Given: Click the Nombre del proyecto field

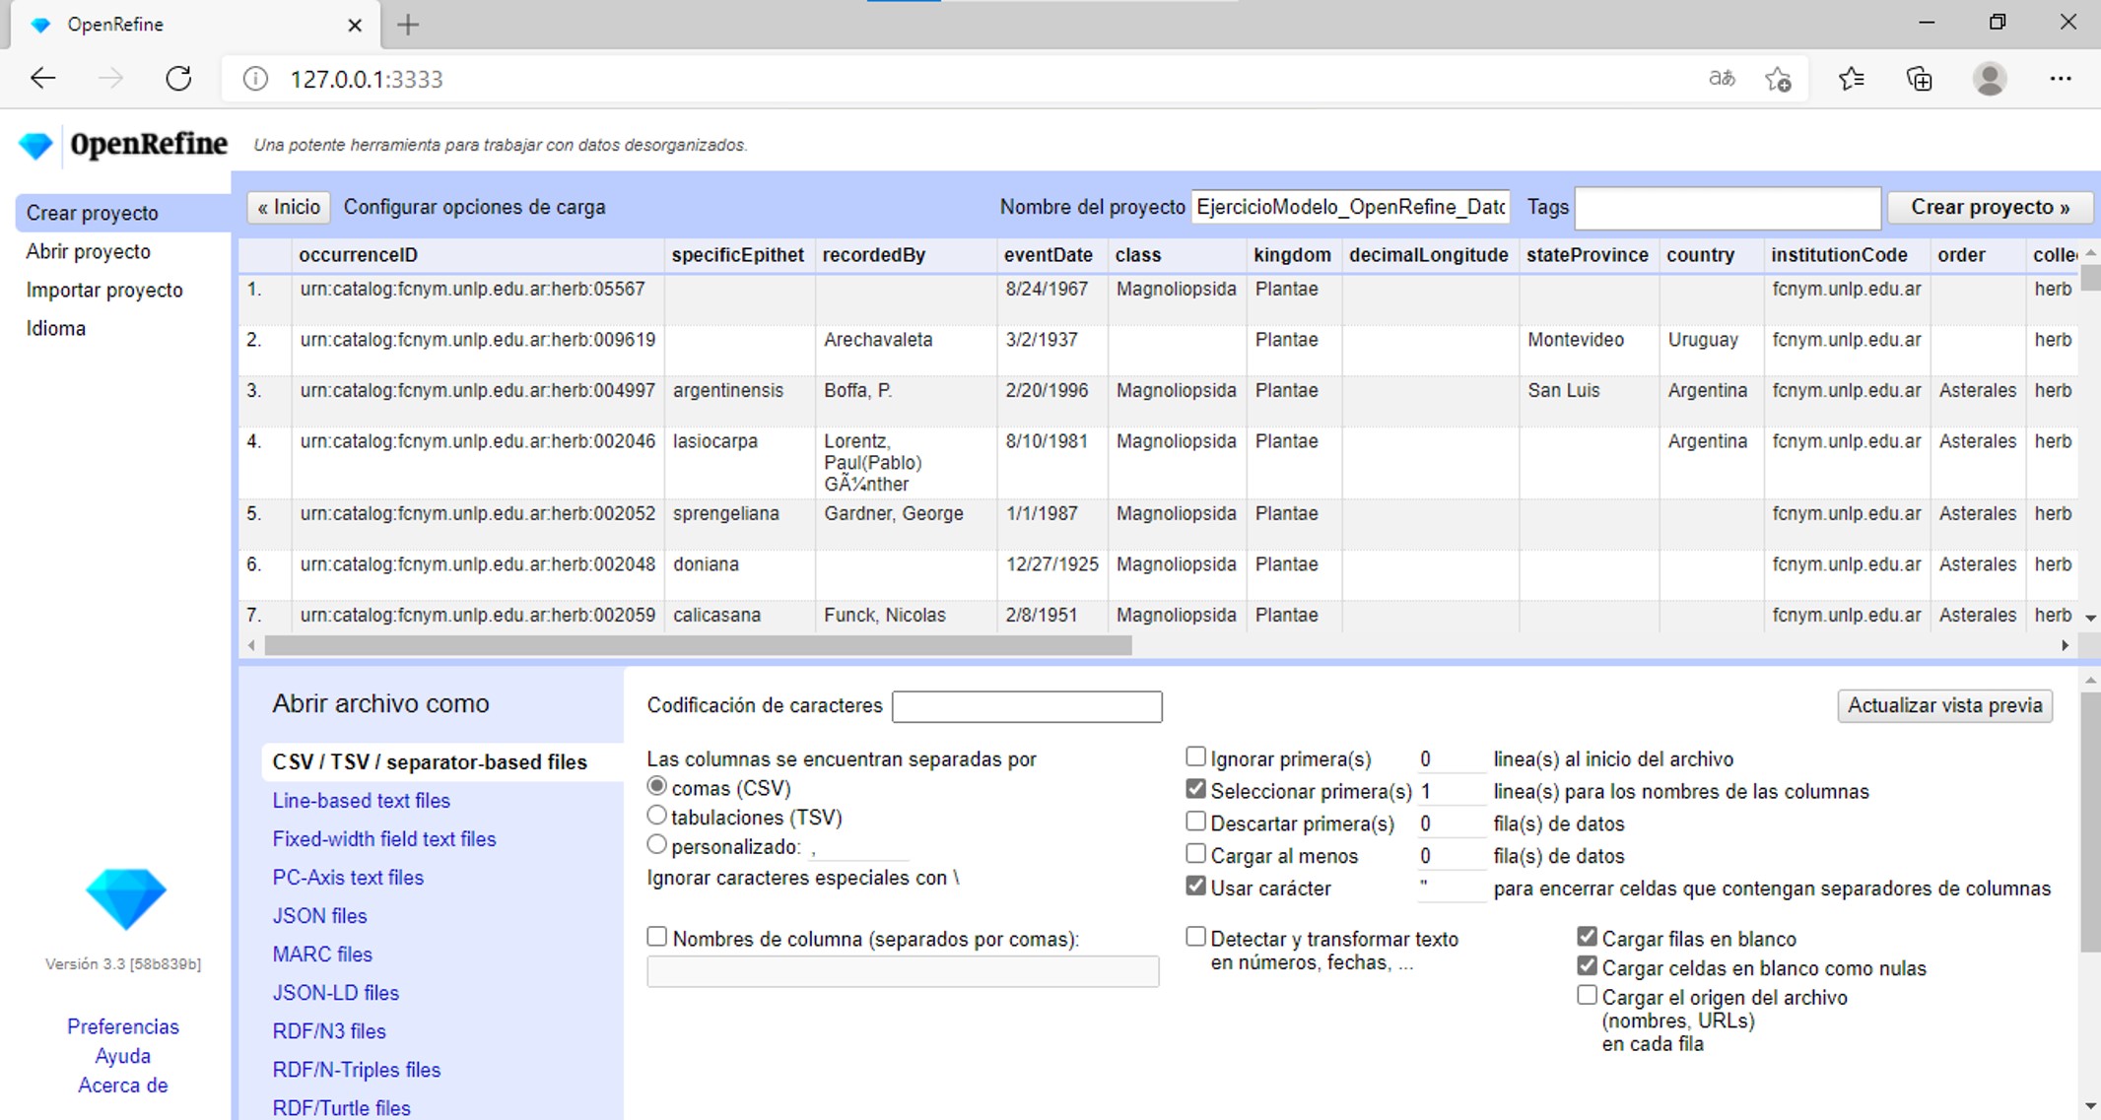Looking at the screenshot, I should [x=1350, y=207].
